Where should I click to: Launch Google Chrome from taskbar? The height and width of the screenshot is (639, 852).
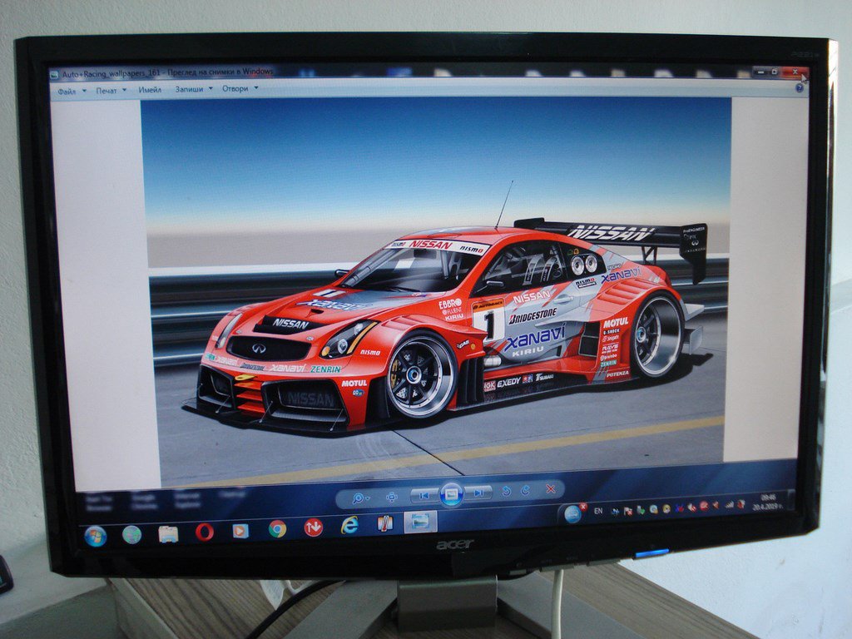click(277, 529)
